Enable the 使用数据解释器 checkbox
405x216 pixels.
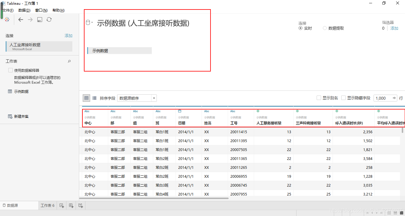click(x=10, y=70)
